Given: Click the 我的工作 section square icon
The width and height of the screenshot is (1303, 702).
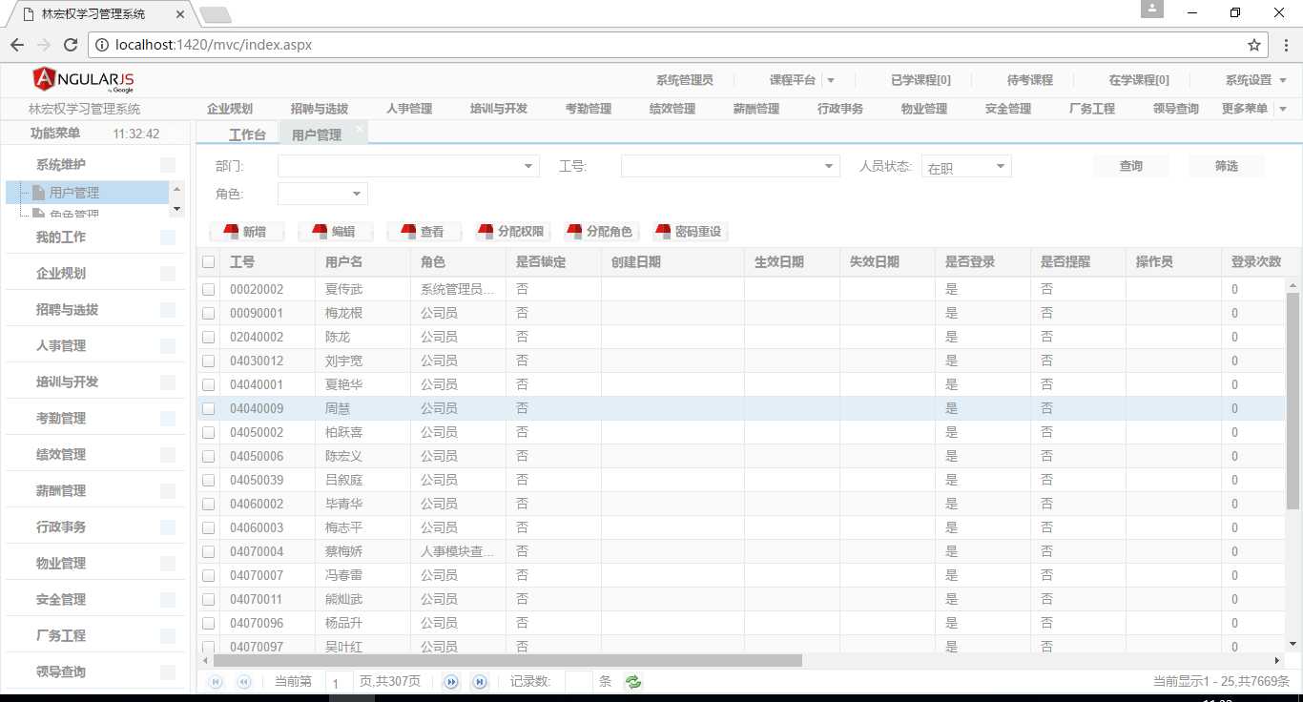Looking at the screenshot, I should (x=168, y=237).
